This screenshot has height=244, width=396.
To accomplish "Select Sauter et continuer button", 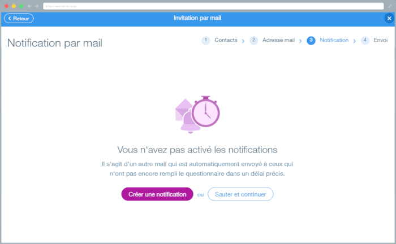I will point(240,194).
